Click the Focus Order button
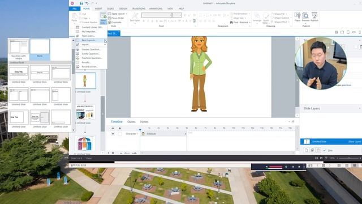 tap(116, 18)
